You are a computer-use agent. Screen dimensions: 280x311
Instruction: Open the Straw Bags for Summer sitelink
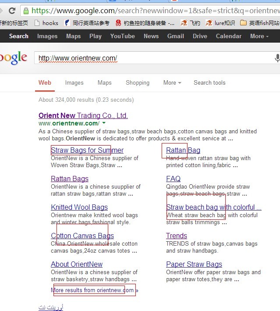click(x=87, y=150)
